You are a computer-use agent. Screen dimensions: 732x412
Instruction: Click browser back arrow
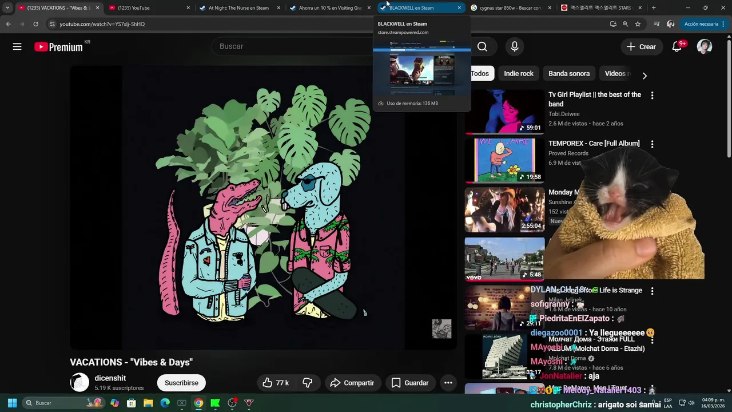[x=8, y=24]
